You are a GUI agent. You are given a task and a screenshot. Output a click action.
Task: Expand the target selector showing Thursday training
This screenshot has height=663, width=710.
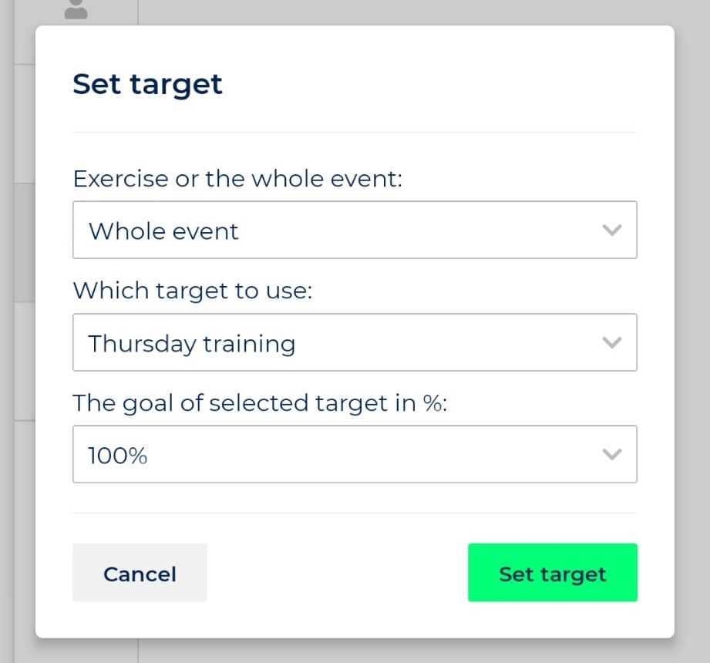point(355,342)
